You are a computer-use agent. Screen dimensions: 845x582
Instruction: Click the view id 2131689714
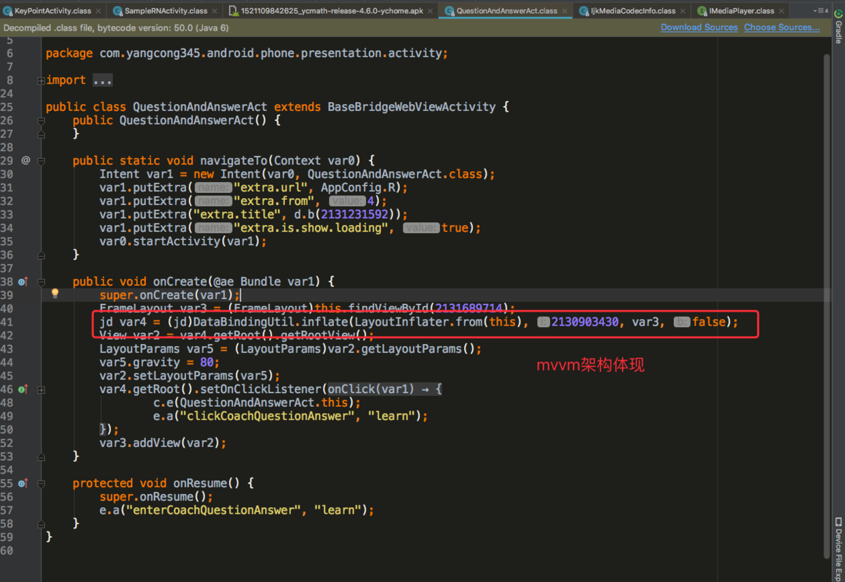click(468, 308)
